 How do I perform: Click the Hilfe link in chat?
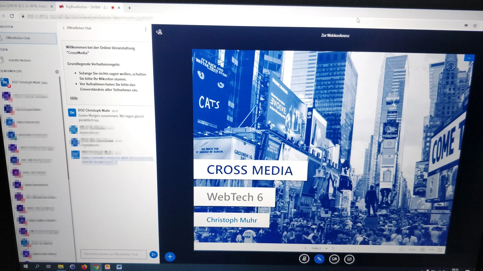(74, 98)
